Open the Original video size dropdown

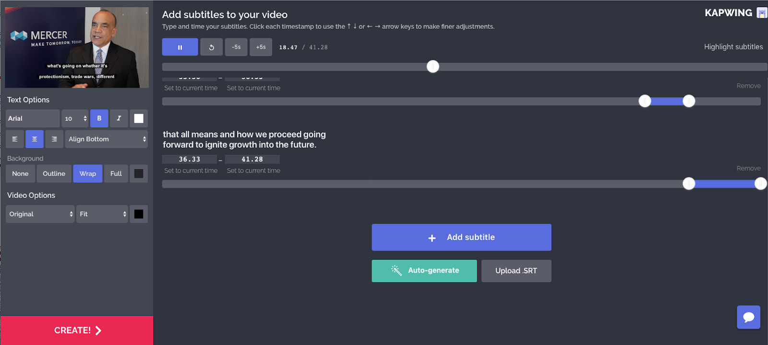(x=40, y=214)
